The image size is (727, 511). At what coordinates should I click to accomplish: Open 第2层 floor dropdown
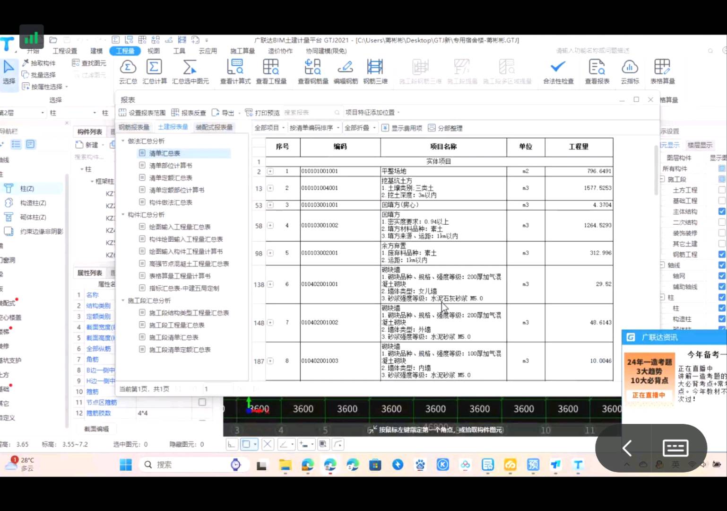22,113
